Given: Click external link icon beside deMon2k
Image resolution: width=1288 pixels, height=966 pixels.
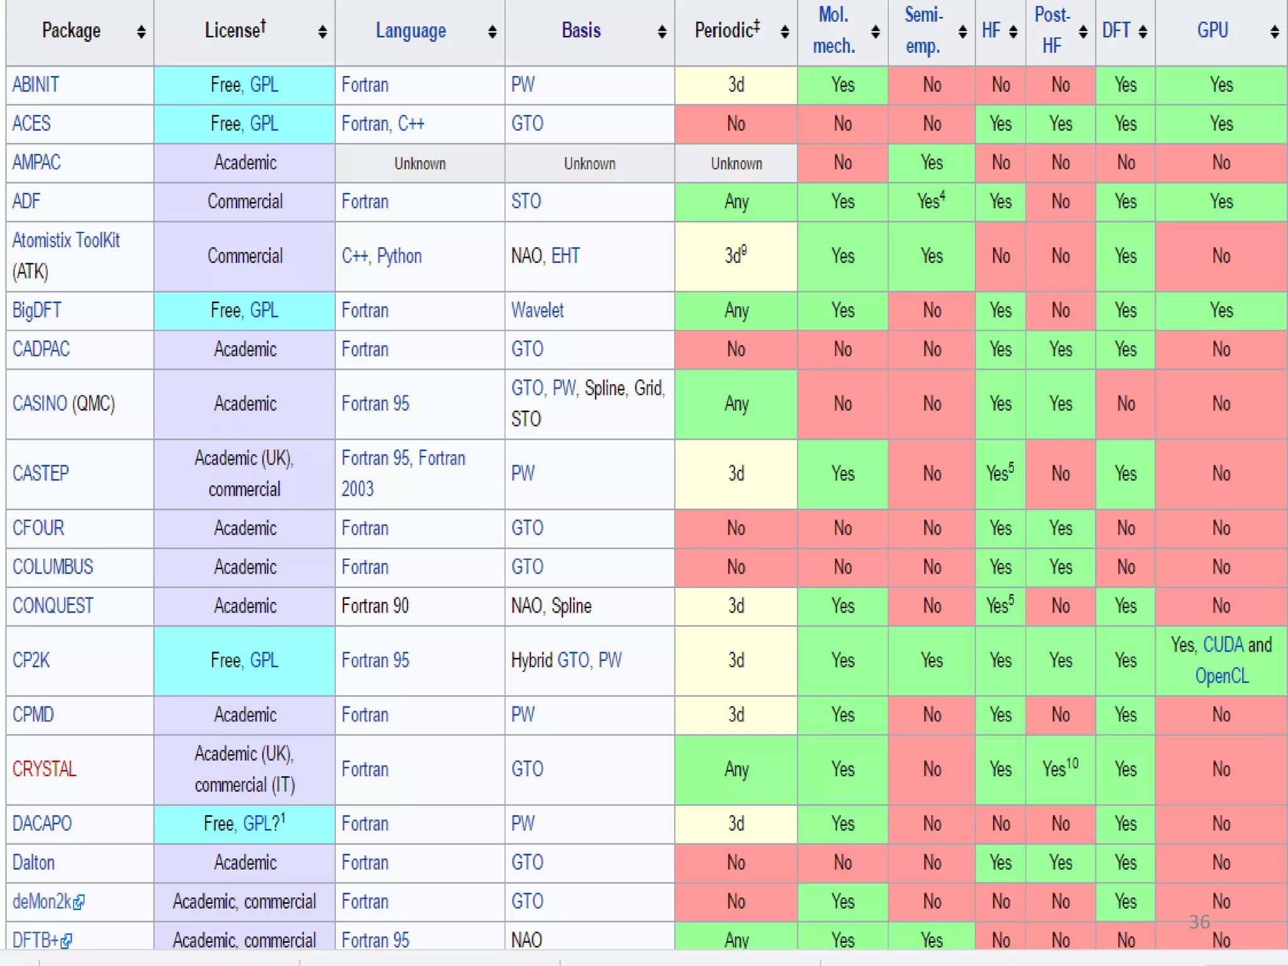Looking at the screenshot, I should (x=79, y=903).
